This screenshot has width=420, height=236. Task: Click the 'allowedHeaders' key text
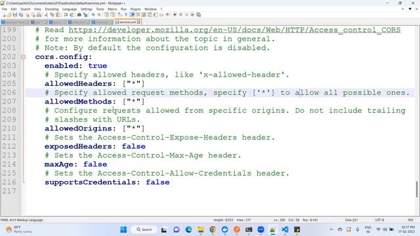pos(78,84)
